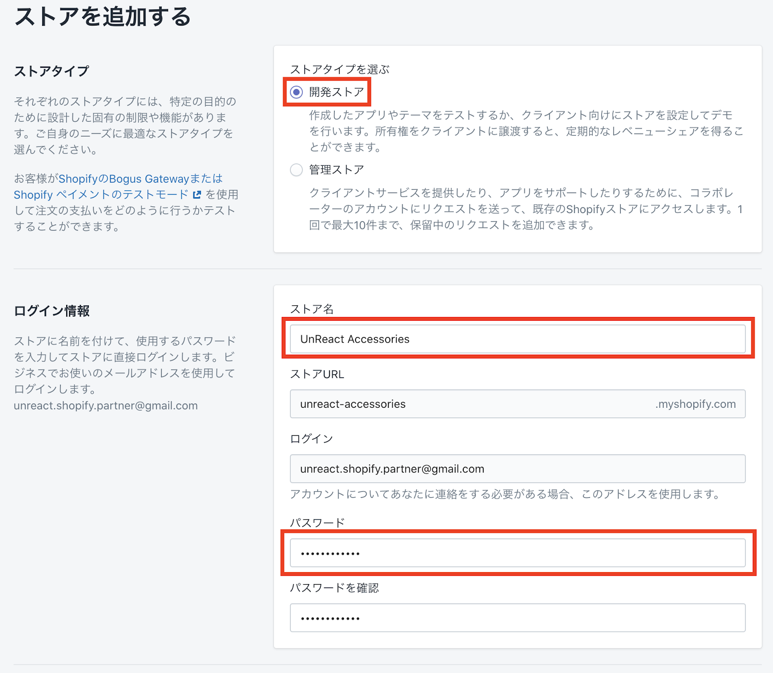Click the ストアタイプ section heading
The width and height of the screenshot is (773, 673).
click(x=51, y=72)
